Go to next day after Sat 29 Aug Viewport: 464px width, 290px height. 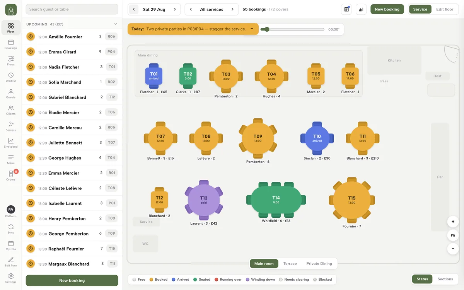pos(175,9)
